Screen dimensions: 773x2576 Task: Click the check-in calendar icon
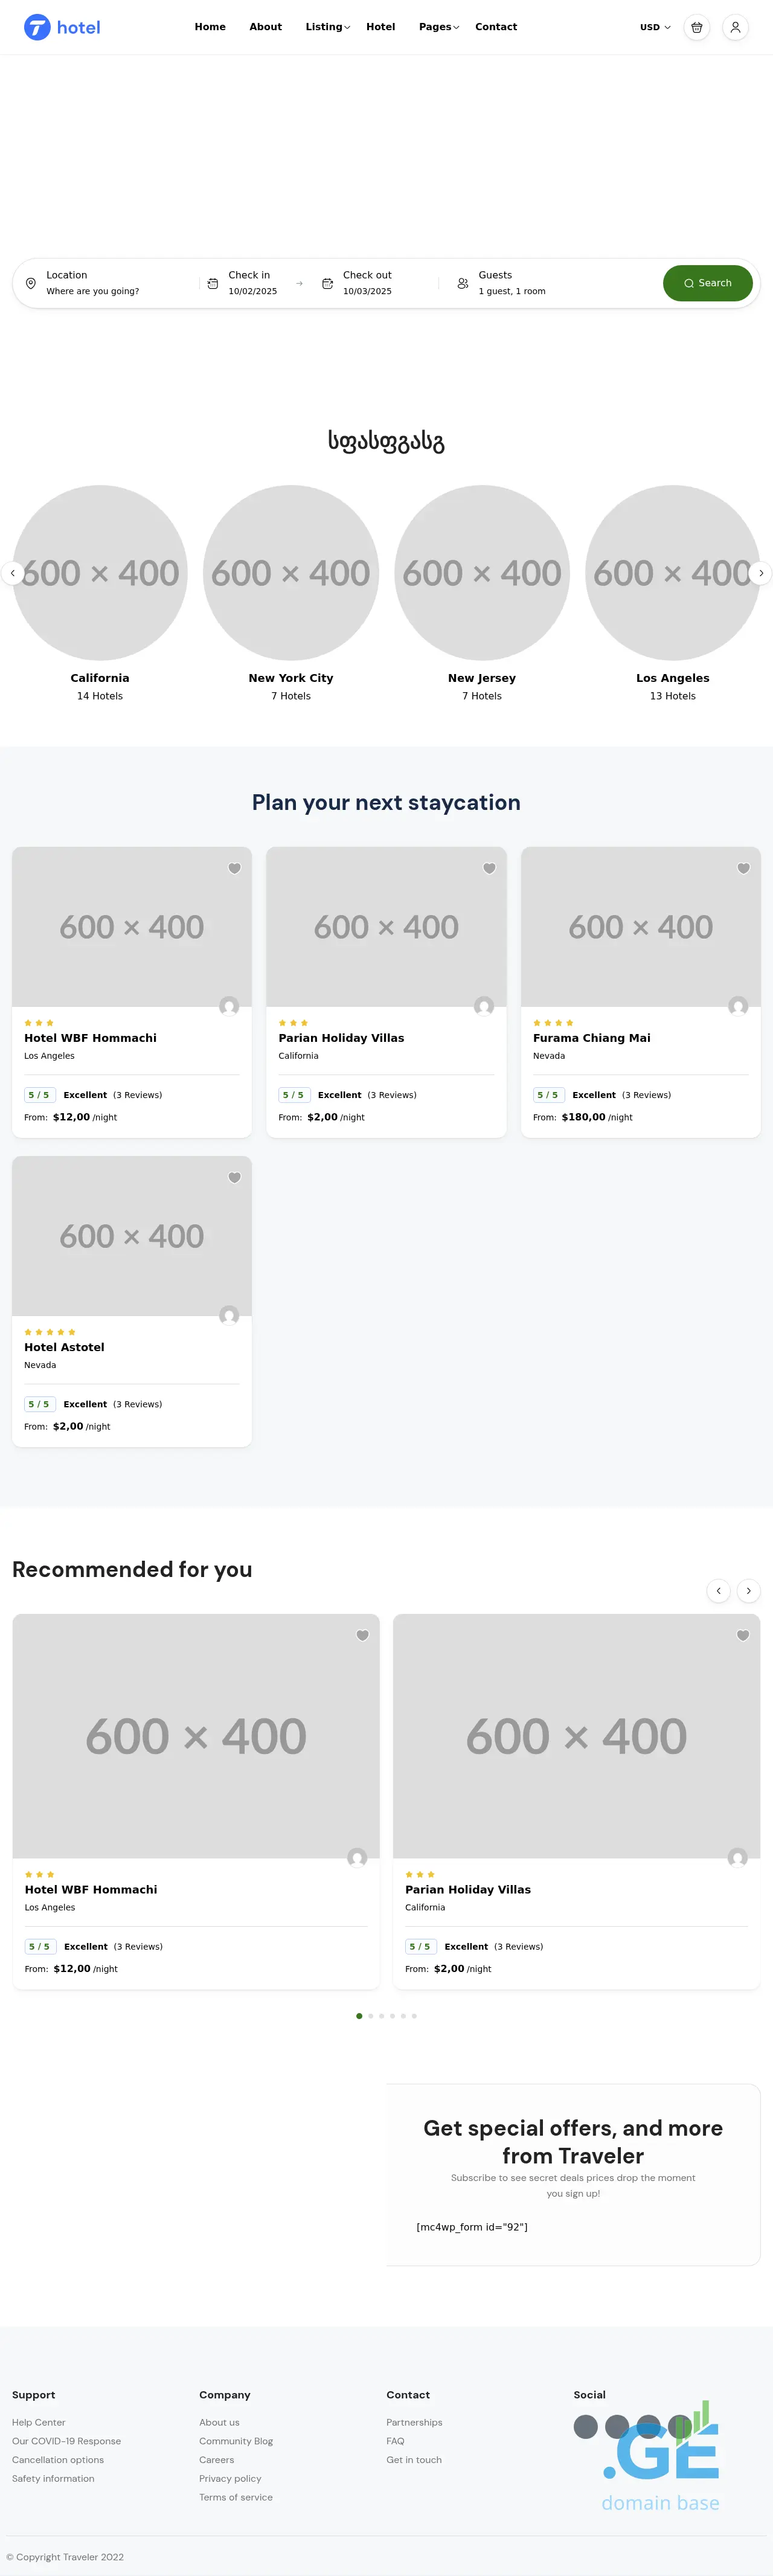click(x=213, y=284)
